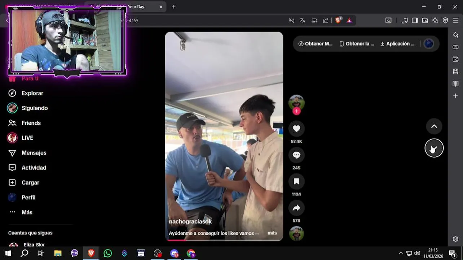The width and height of the screenshot is (463, 260).
Task: Expand the Más options in the sidebar
Action: pyautogui.click(x=20, y=212)
